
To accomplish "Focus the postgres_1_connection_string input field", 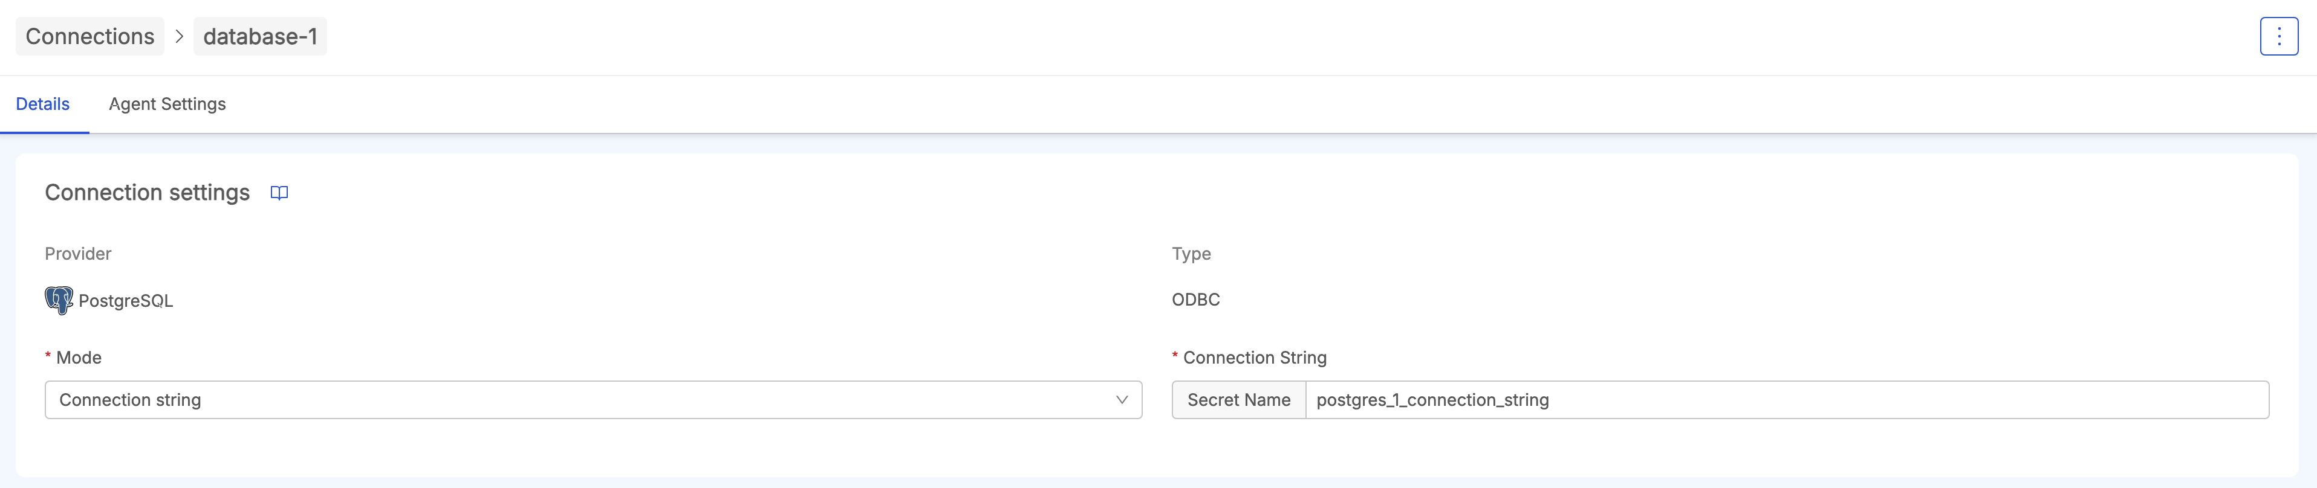I will coord(1786,400).
